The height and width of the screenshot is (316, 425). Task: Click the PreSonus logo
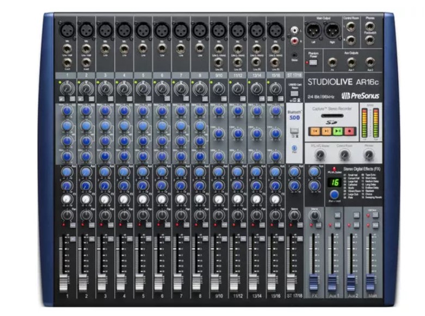click(x=360, y=96)
